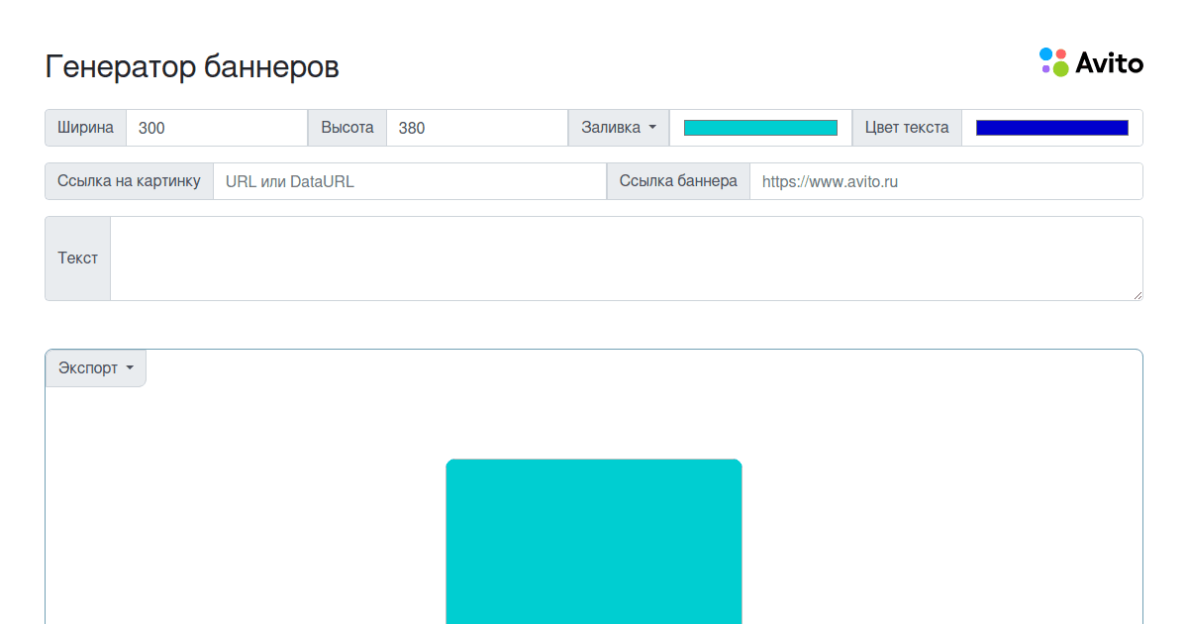Click the Ссылка на картинку label
The image size is (1188, 624).
(x=130, y=181)
